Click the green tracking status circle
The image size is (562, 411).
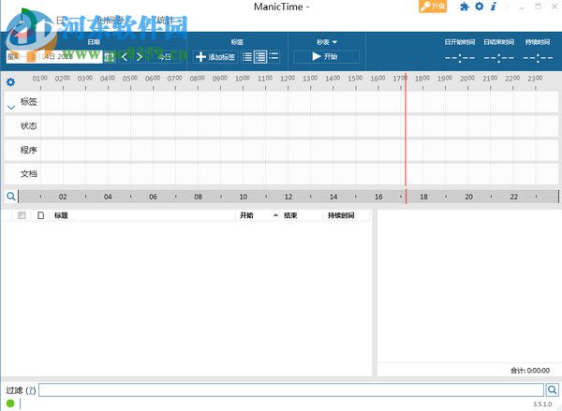point(10,404)
